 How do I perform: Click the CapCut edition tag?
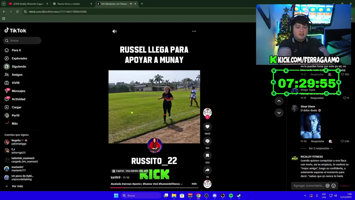(130, 171)
